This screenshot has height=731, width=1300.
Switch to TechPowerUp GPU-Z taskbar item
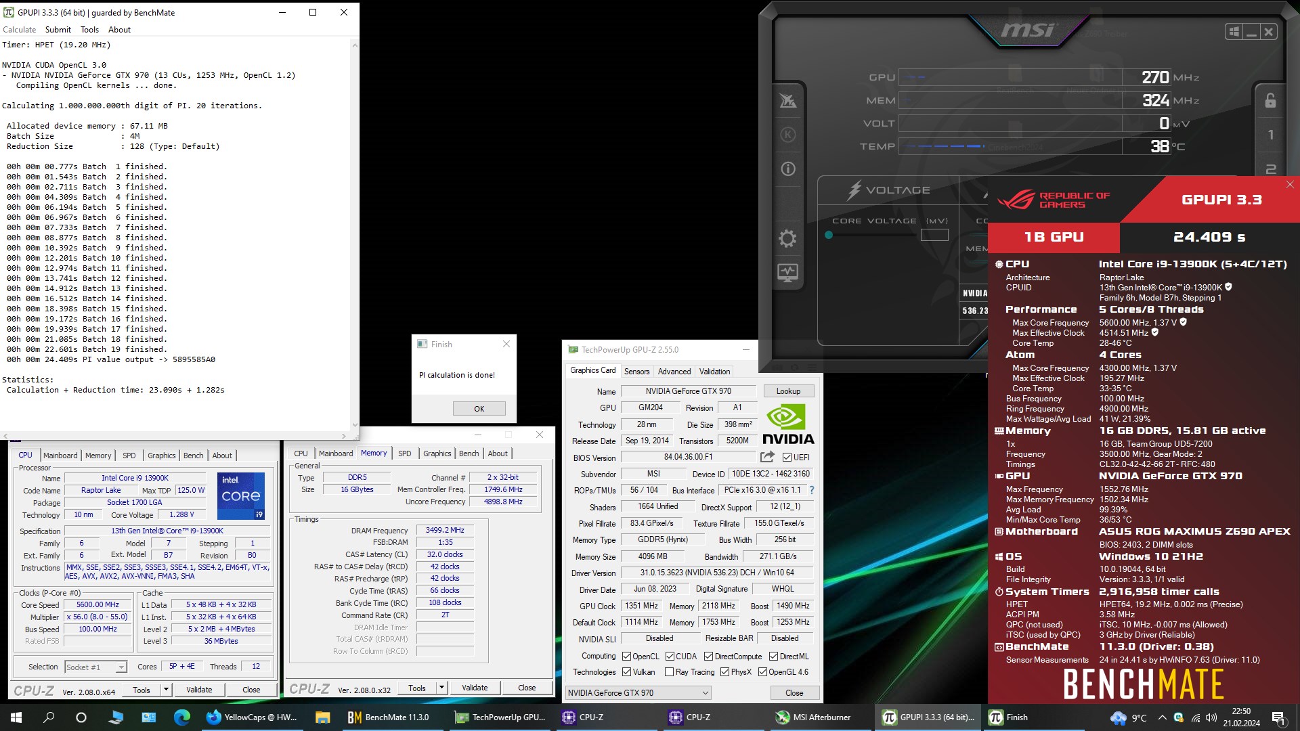500,717
